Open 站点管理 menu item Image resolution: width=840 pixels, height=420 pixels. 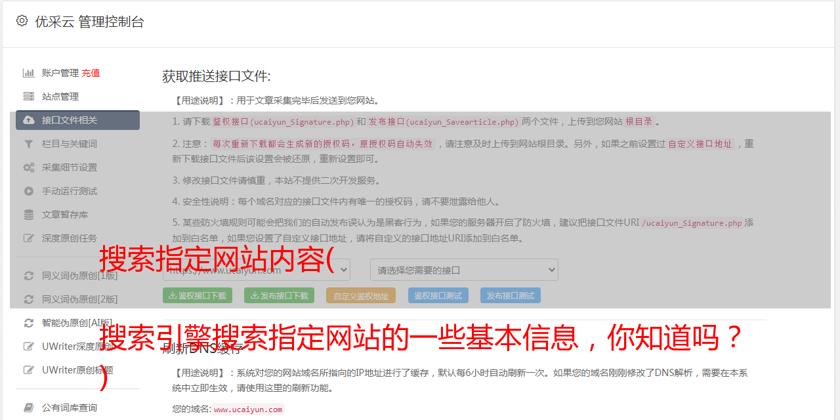tap(60, 96)
